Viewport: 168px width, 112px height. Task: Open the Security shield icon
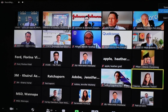click(x=33, y=110)
